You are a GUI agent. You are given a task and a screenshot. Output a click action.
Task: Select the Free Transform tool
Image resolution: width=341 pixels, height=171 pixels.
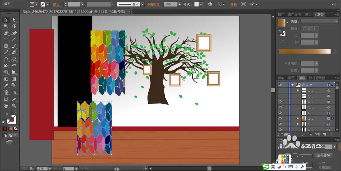(14, 66)
